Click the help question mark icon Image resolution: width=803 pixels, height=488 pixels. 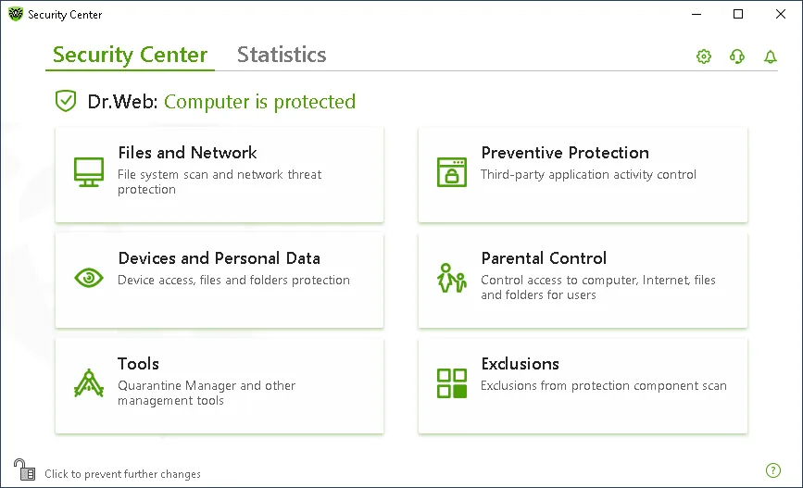tap(773, 470)
